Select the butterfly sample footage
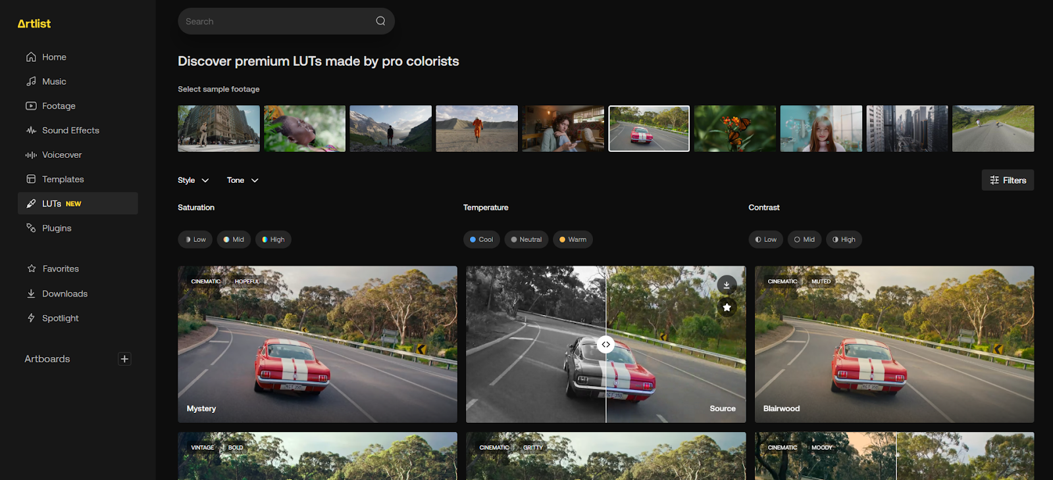Screen dimensions: 1053x480 coord(735,129)
